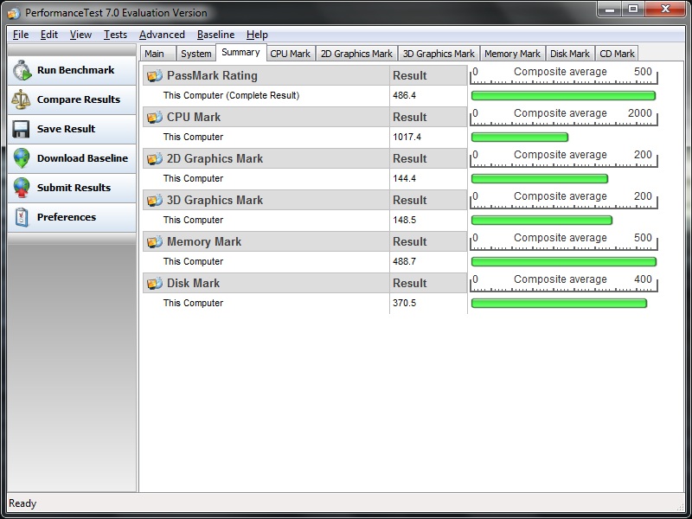Select the Memory Mark heading in results
The width and height of the screenshot is (692, 519).
click(x=204, y=242)
